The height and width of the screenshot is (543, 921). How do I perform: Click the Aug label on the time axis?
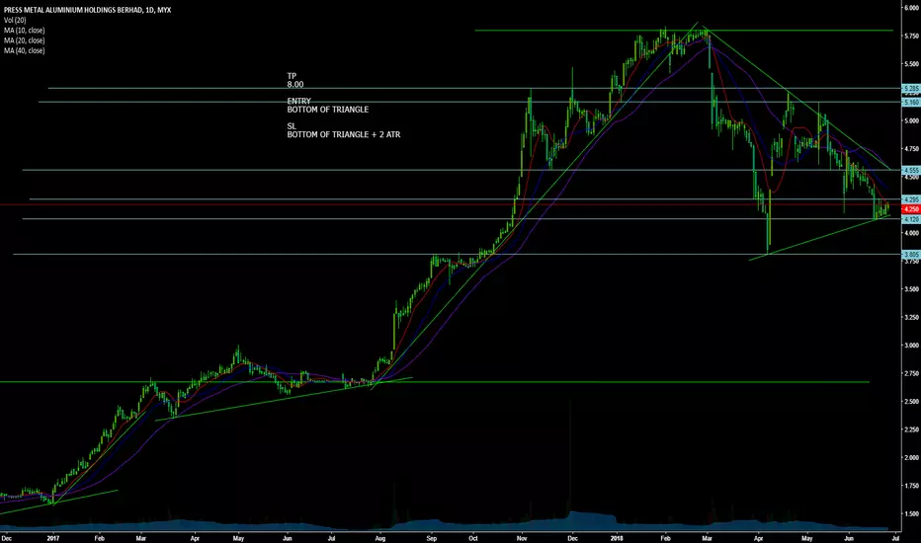[x=380, y=538]
